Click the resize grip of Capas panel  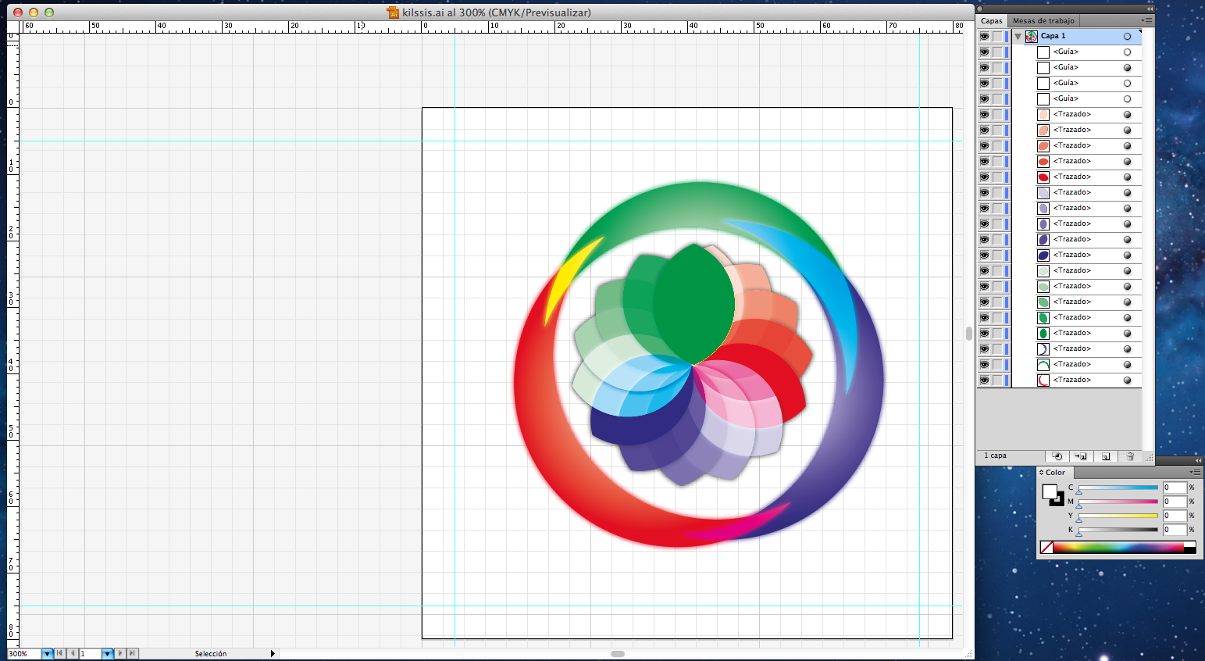(1150, 456)
